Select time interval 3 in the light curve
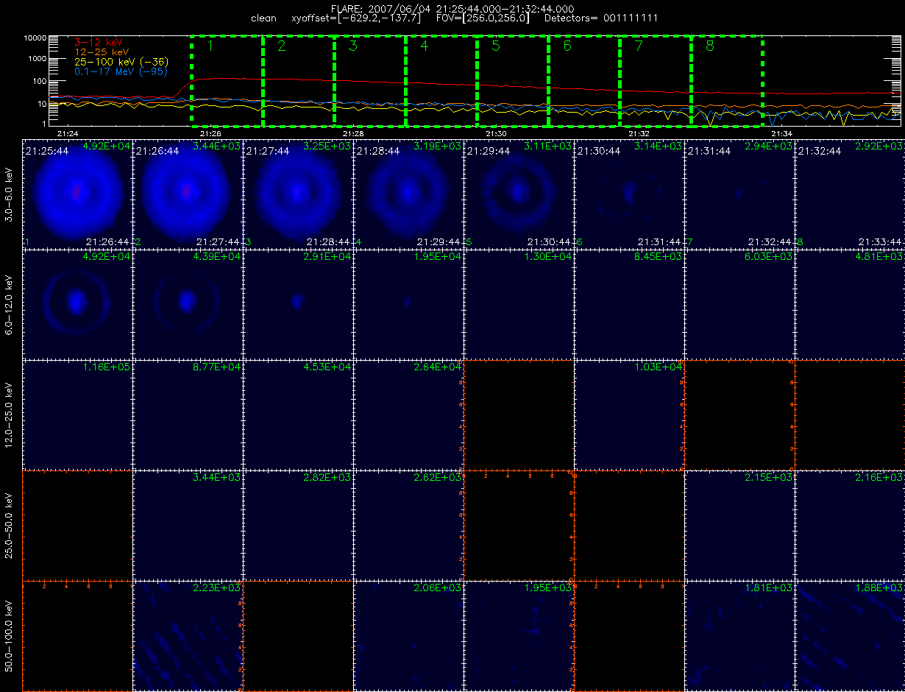The width and height of the screenshot is (905, 692). coord(370,80)
